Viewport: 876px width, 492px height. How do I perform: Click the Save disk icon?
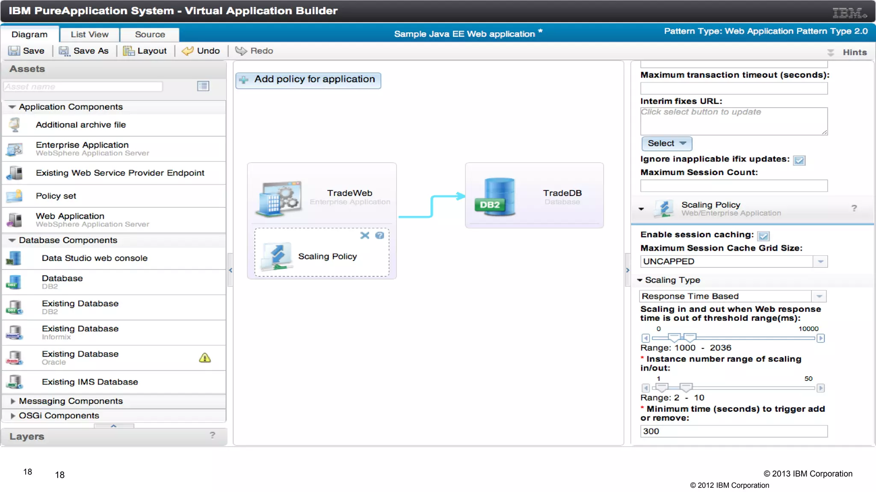coord(14,51)
